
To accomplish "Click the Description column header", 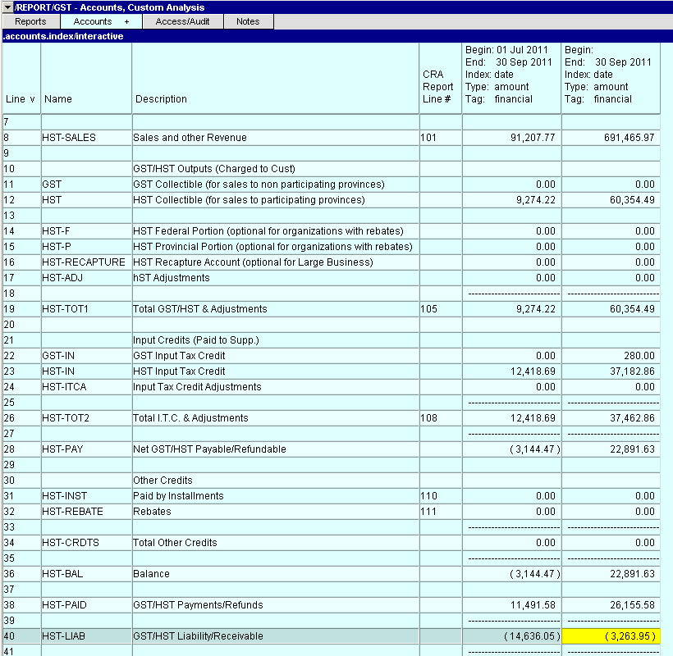I will click(x=161, y=99).
